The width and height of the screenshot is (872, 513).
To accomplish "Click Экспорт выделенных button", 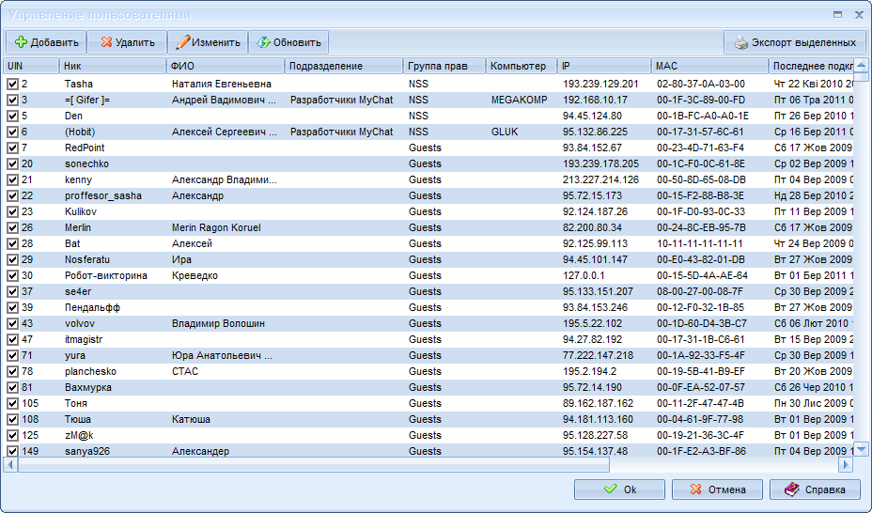I will 795,42.
